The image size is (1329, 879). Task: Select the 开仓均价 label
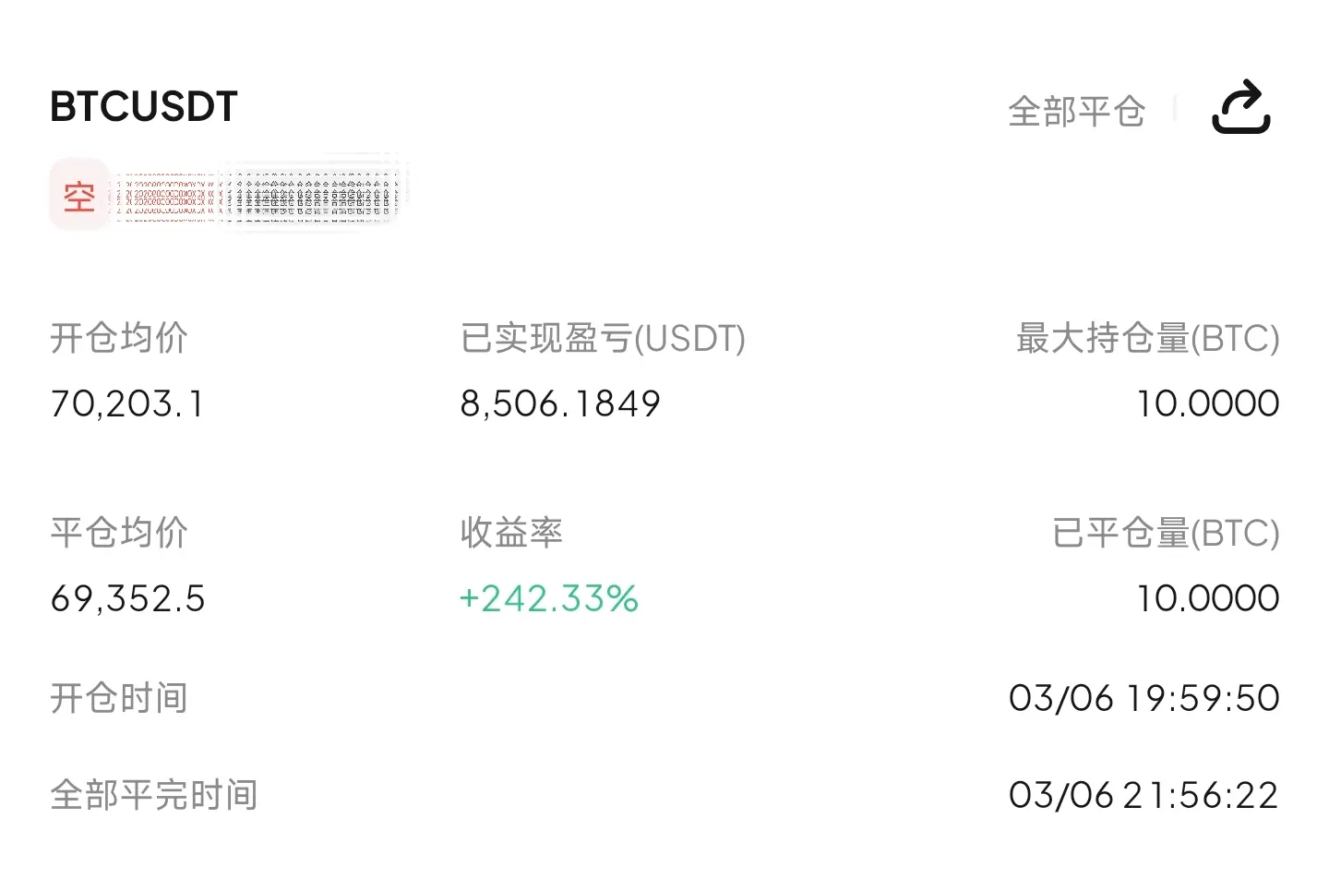point(119,338)
